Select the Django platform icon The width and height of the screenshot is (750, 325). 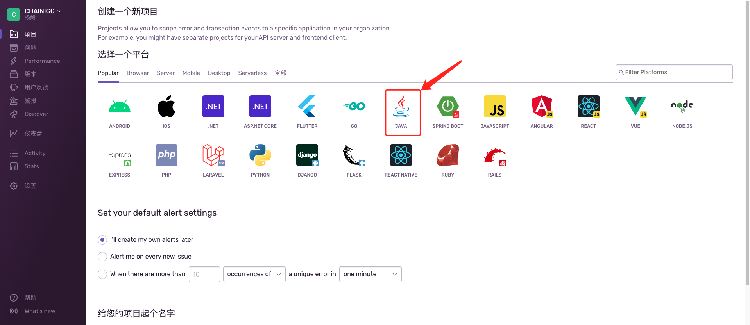click(x=307, y=155)
